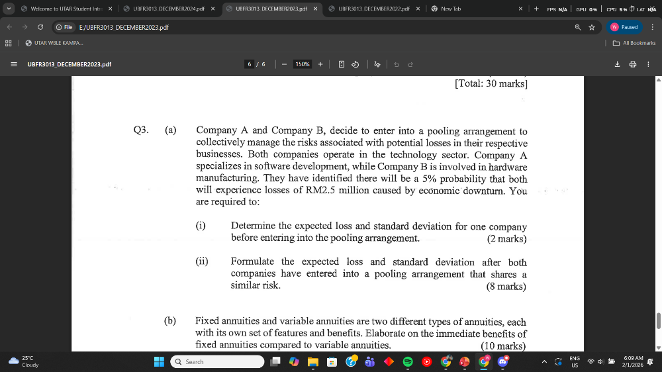Click the PDF vertical scrollbar thumb

point(657,320)
